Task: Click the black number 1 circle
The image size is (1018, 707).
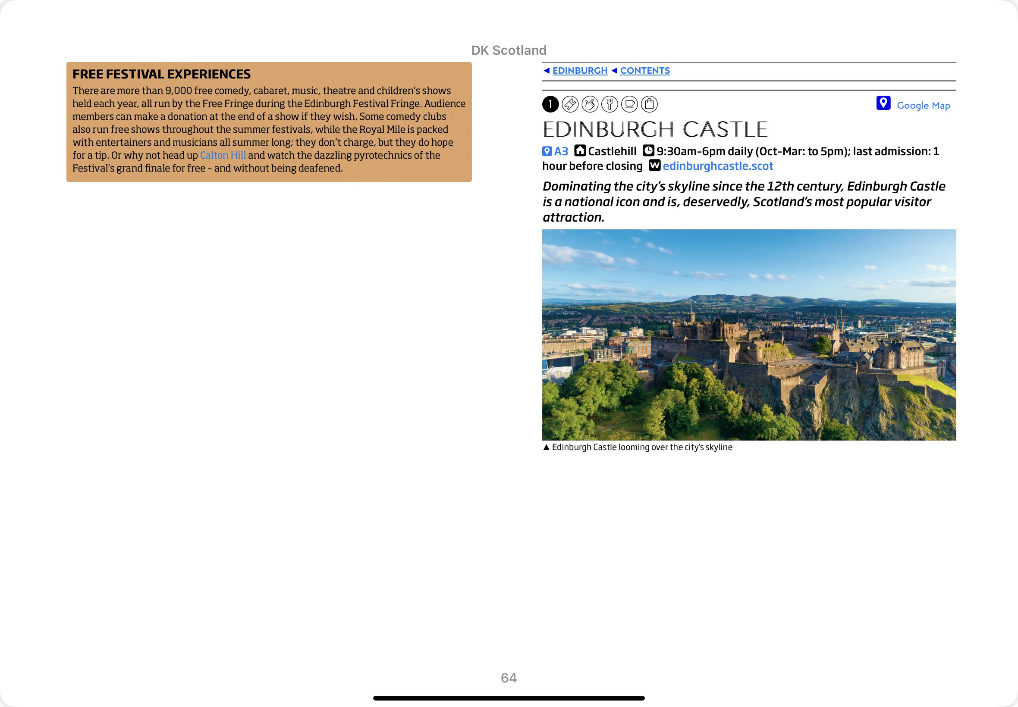Action: [550, 104]
